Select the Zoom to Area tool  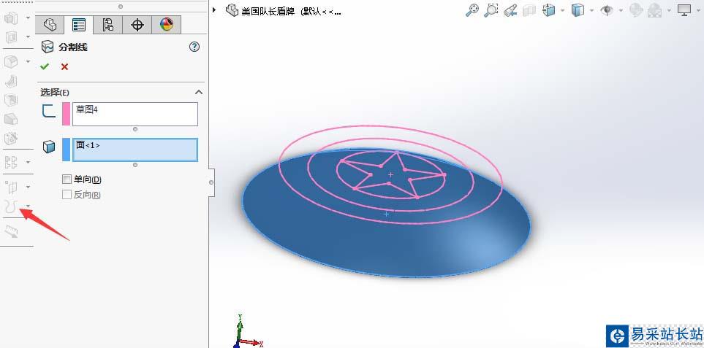491,10
